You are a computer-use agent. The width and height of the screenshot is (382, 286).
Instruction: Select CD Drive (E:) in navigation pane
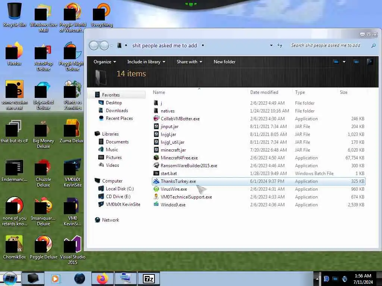coord(118,196)
